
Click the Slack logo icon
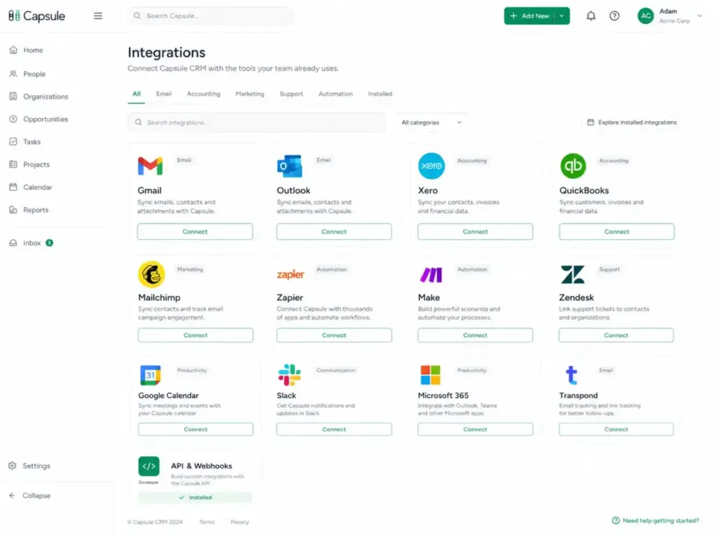(289, 375)
